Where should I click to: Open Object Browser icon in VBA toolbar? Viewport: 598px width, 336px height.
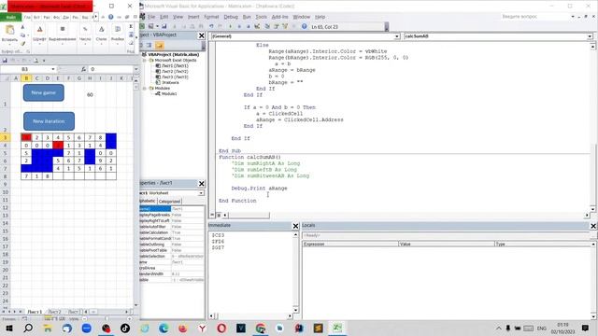click(285, 26)
